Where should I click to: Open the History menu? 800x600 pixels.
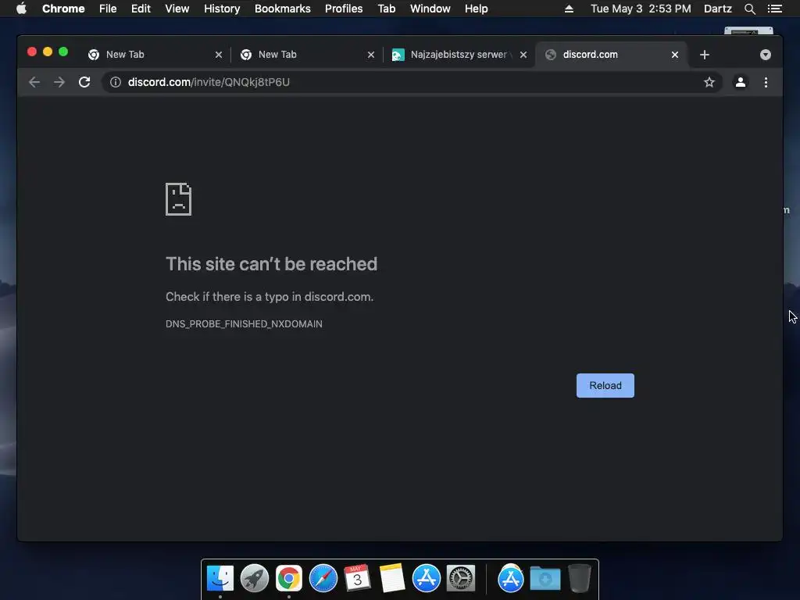click(222, 9)
